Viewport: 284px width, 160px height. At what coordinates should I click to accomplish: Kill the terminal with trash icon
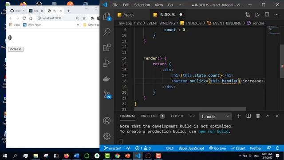258,116
